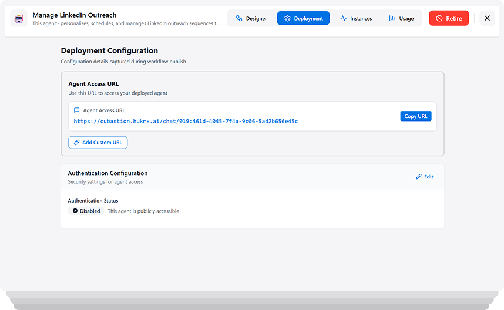Open the cubastion.hukmx.ai chat link
504x310 pixels.
(x=186, y=122)
